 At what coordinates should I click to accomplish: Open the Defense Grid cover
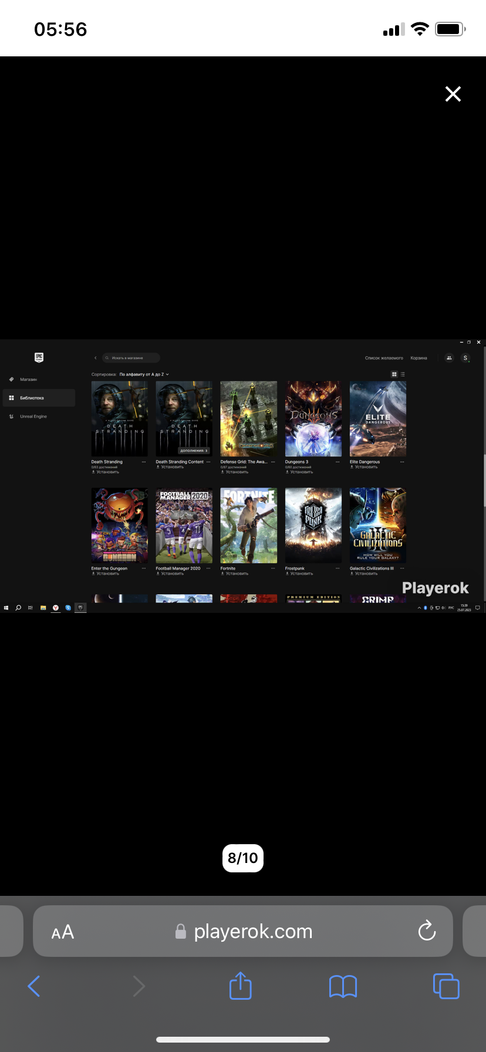(249, 419)
